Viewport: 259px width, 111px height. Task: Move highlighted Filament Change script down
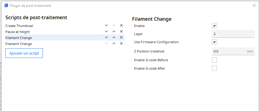pos(106,37)
